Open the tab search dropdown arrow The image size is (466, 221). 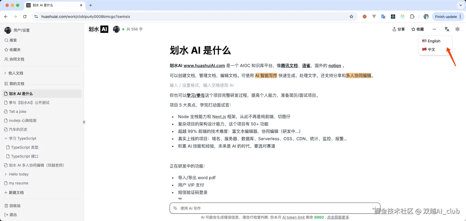pyautogui.click(x=460, y=5)
